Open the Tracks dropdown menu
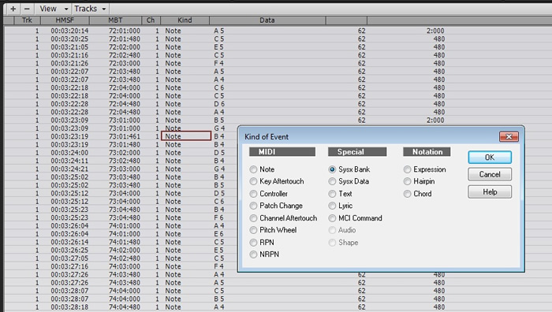 pos(90,9)
